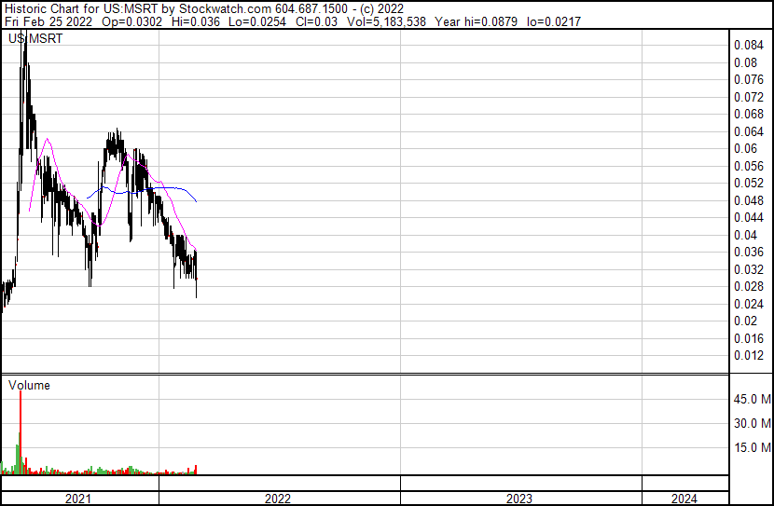Click the Vol=5,183,538 value in header
The width and height of the screenshot is (774, 506).
pyautogui.click(x=384, y=21)
